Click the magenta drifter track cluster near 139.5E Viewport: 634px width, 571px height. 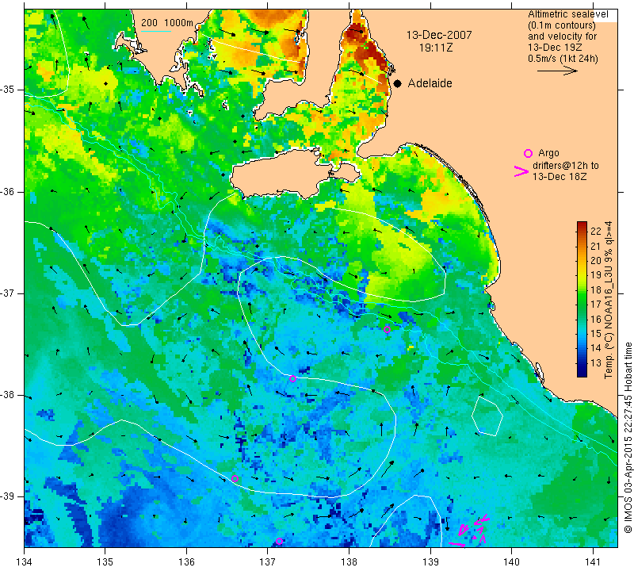click(471, 531)
